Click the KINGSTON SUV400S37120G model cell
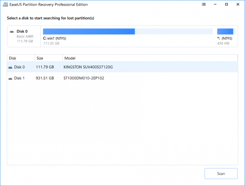The width and height of the screenshot is (245, 186). (x=88, y=67)
